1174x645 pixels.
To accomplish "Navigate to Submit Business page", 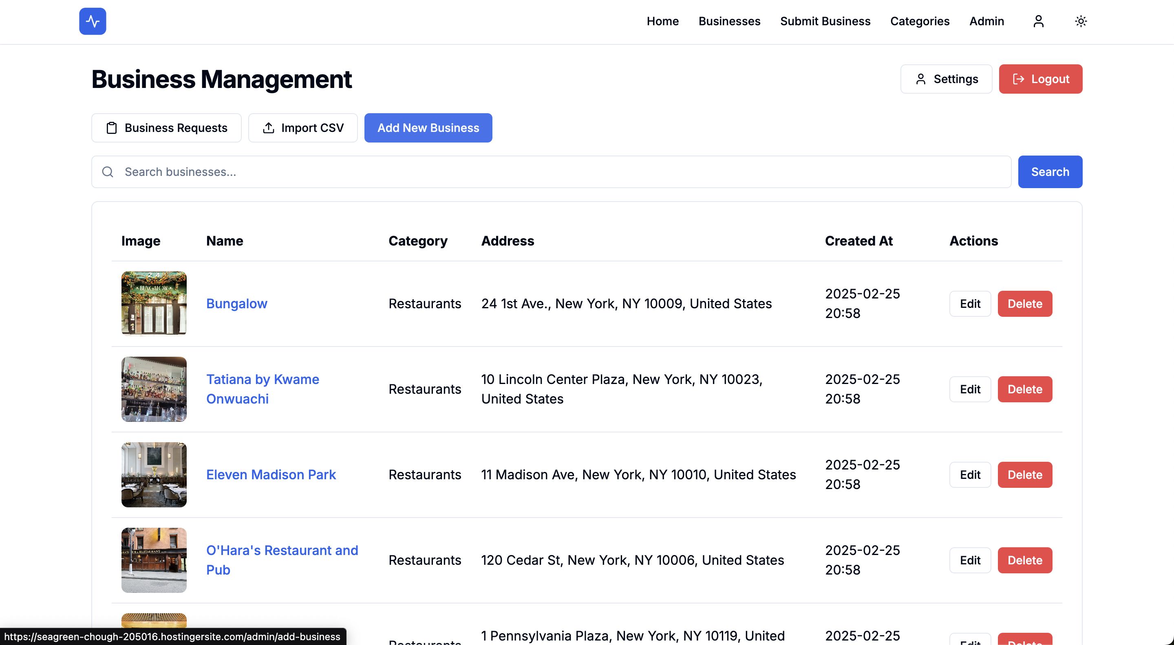I will tap(825, 22).
